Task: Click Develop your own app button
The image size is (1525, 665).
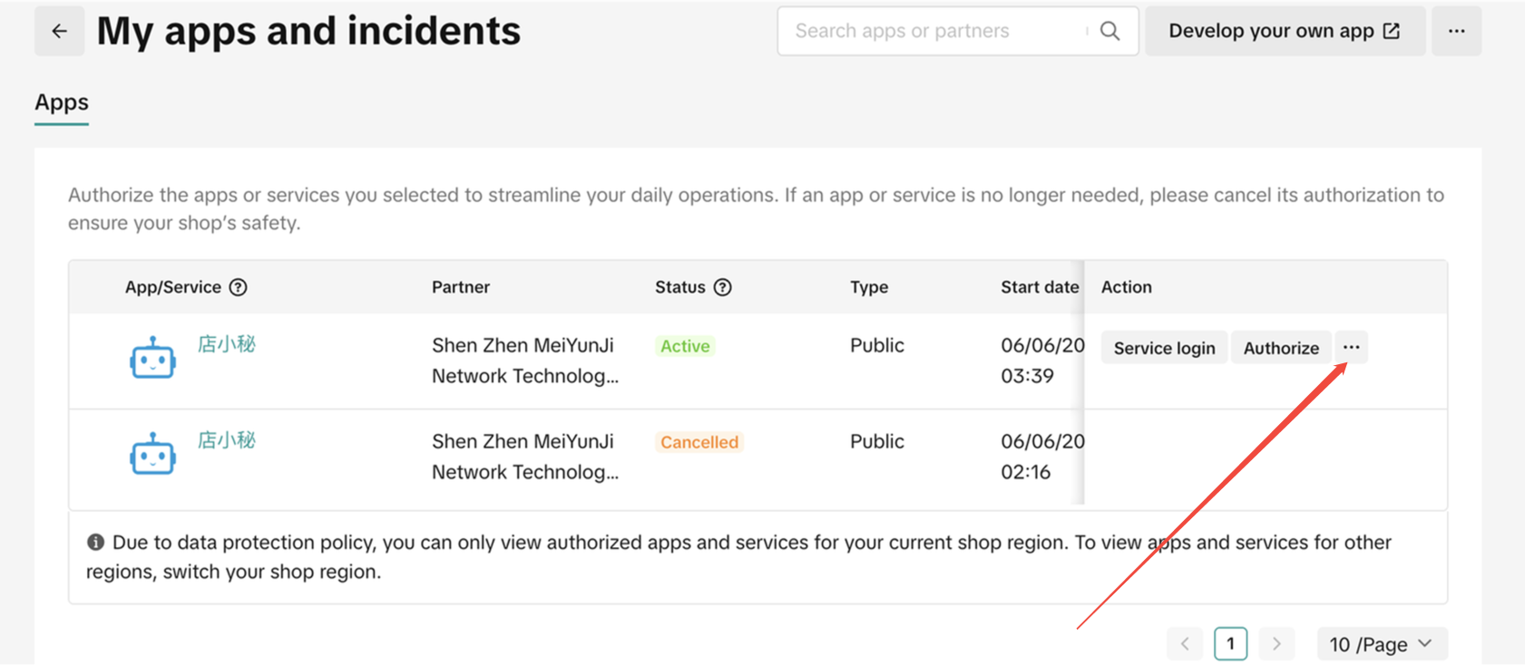Action: click(x=1284, y=32)
